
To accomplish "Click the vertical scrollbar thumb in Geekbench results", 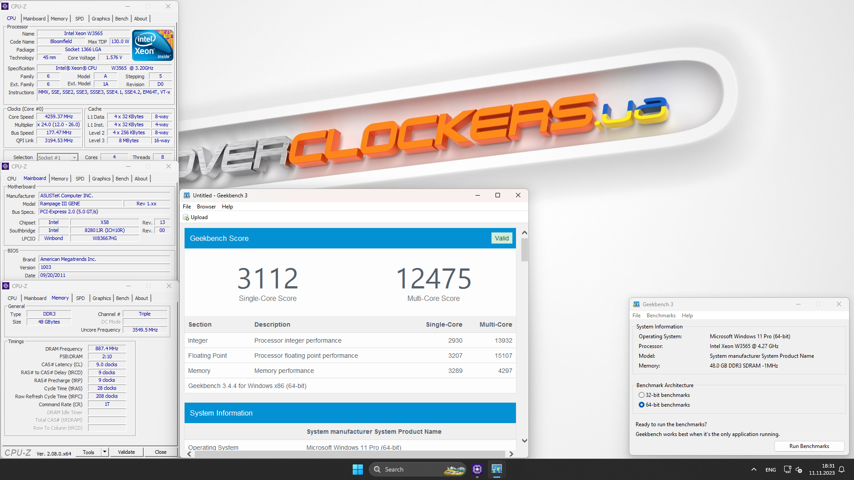I will coord(524,250).
